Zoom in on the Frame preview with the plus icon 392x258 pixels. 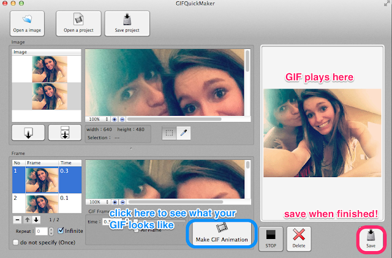pyautogui.click(x=115, y=202)
